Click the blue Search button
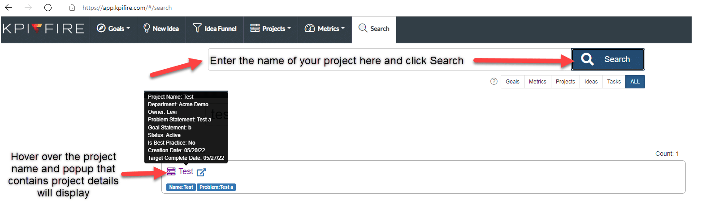 tap(608, 59)
